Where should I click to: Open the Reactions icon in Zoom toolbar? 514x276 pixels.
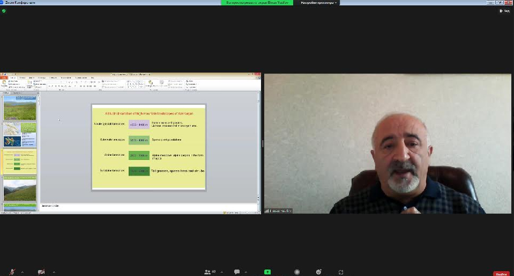[318, 272]
